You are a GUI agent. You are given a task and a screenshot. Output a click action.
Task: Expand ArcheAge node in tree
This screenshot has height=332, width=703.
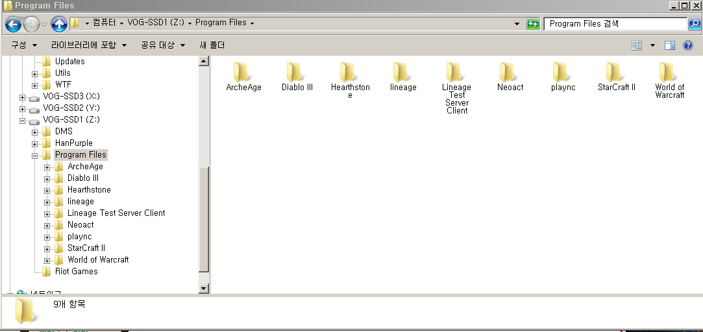click(x=47, y=167)
